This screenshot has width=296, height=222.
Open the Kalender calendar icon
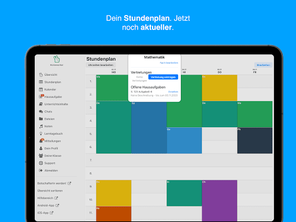tap(41, 90)
